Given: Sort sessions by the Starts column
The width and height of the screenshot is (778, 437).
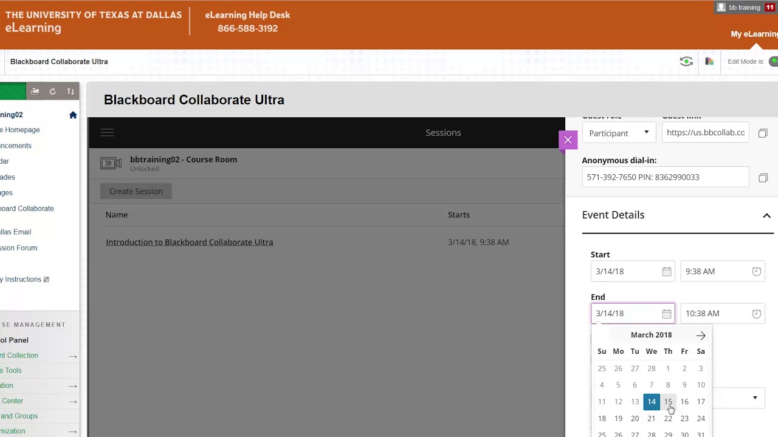Looking at the screenshot, I should [459, 215].
